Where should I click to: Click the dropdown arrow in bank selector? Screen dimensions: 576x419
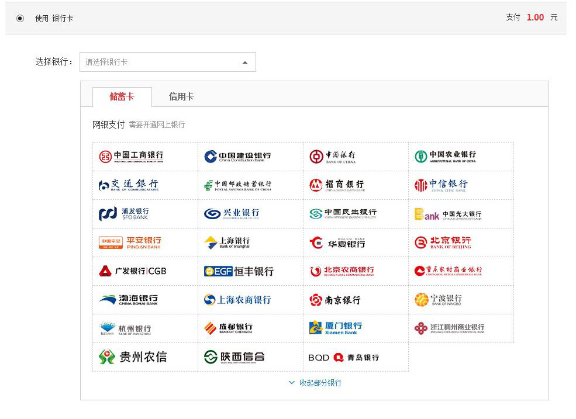point(245,63)
